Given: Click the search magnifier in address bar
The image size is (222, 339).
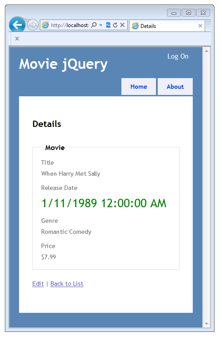Looking at the screenshot, I should coord(94,25).
